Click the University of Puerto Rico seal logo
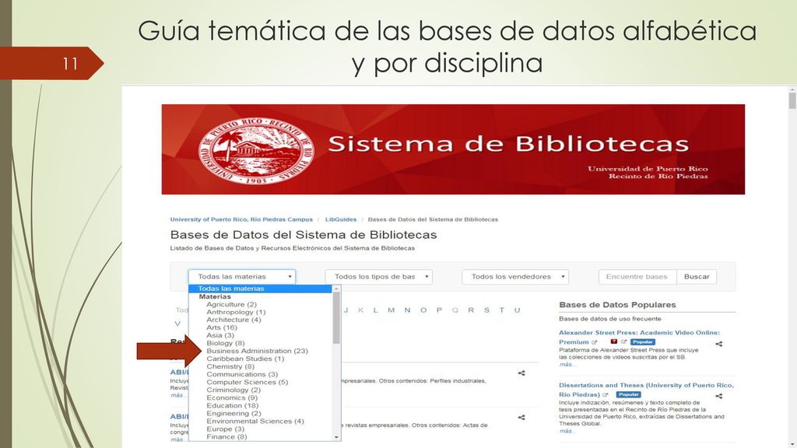797x448 pixels. tap(256, 150)
